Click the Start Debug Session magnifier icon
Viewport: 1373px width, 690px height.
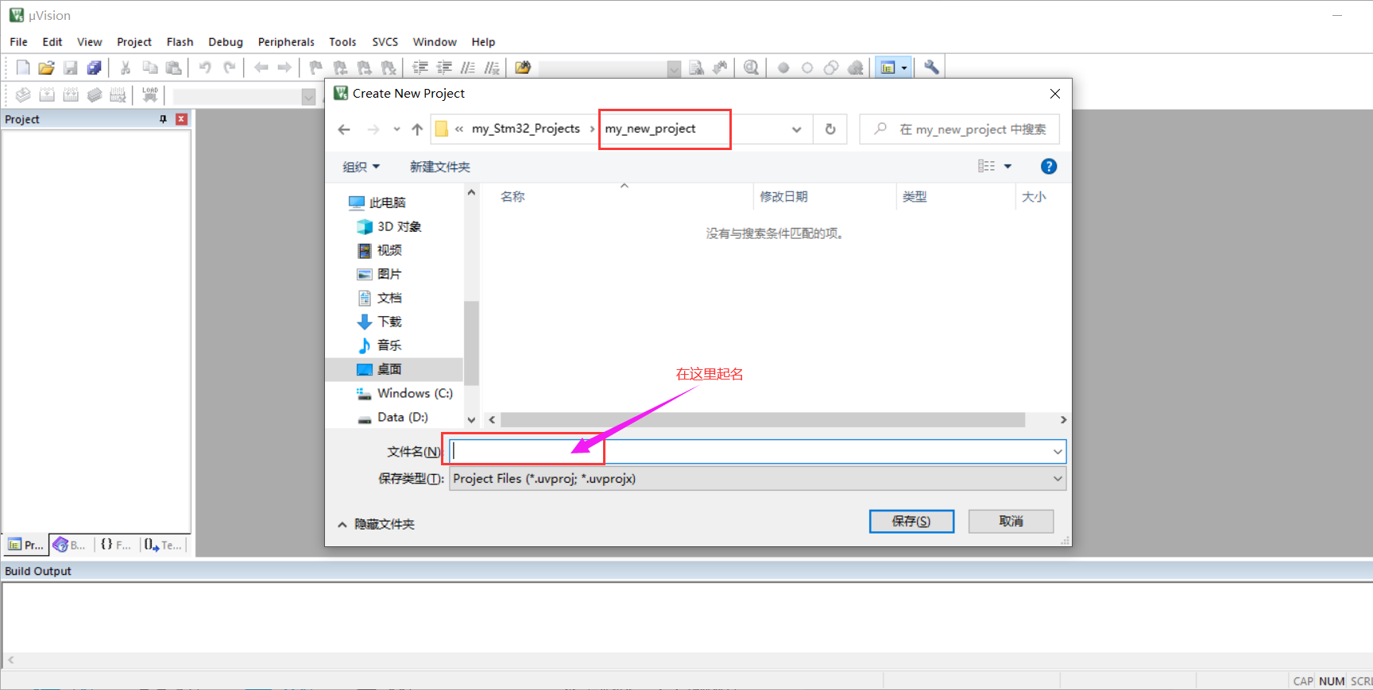click(751, 67)
